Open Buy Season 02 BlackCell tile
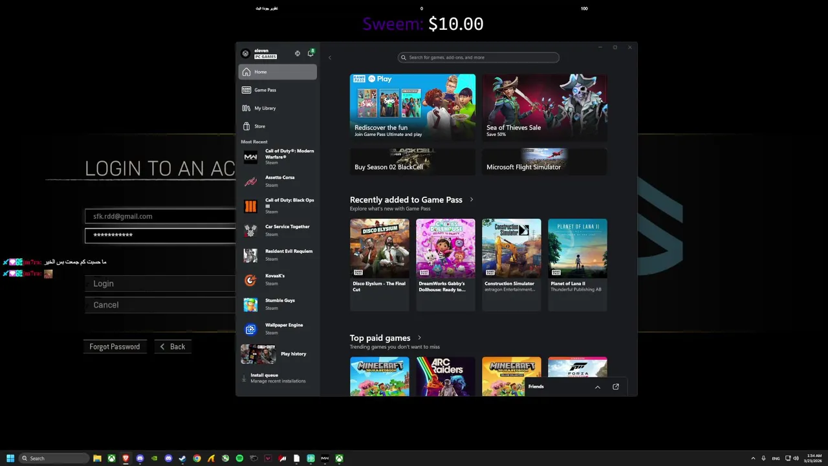This screenshot has height=466, width=828. coord(413,161)
